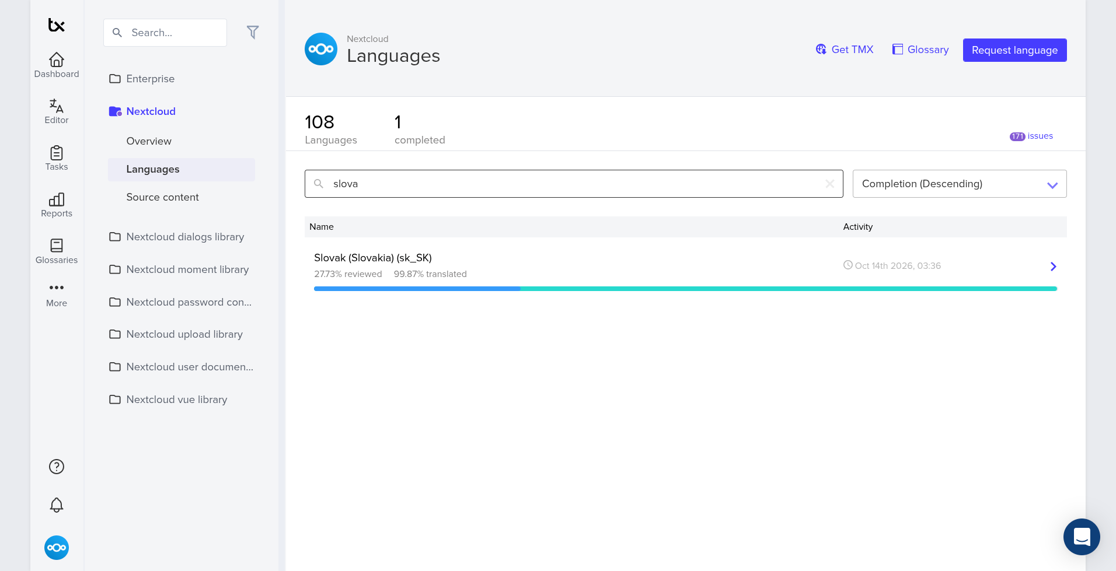The image size is (1116, 571).
Task: Click the filter funnel icon
Action: [x=253, y=32]
